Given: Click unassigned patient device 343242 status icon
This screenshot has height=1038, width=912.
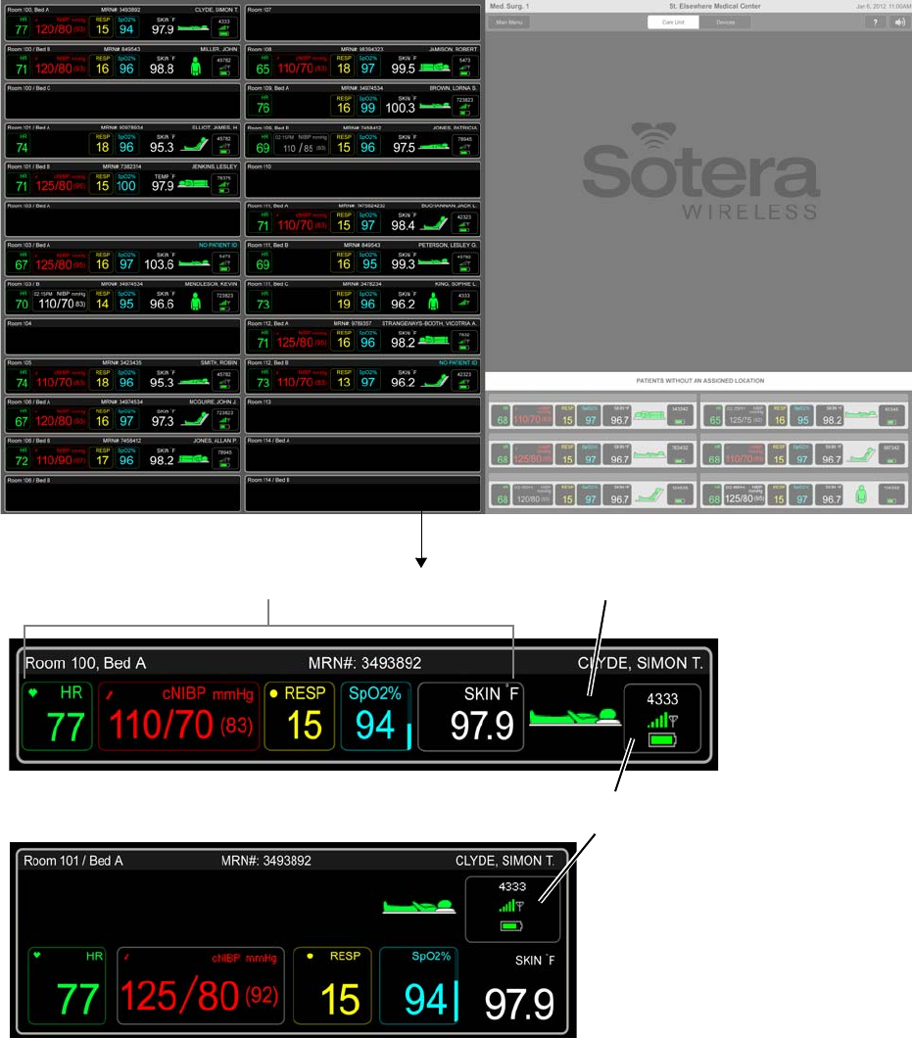Looking at the screenshot, I should click(680, 415).
